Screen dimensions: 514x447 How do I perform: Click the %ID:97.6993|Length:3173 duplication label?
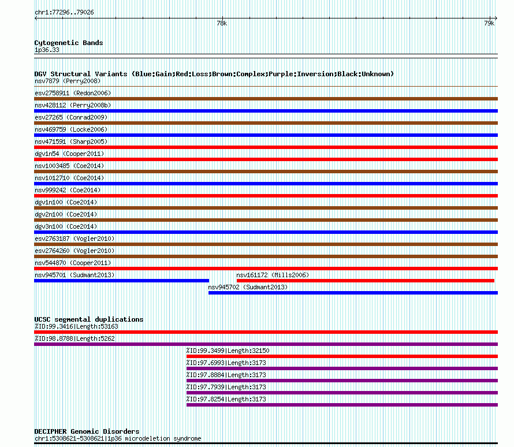226,363
